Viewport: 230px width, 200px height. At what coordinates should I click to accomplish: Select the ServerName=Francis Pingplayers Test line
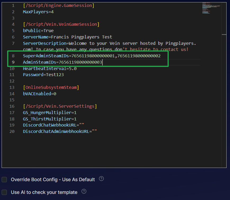pyautogui.click(x=67, y=37)
